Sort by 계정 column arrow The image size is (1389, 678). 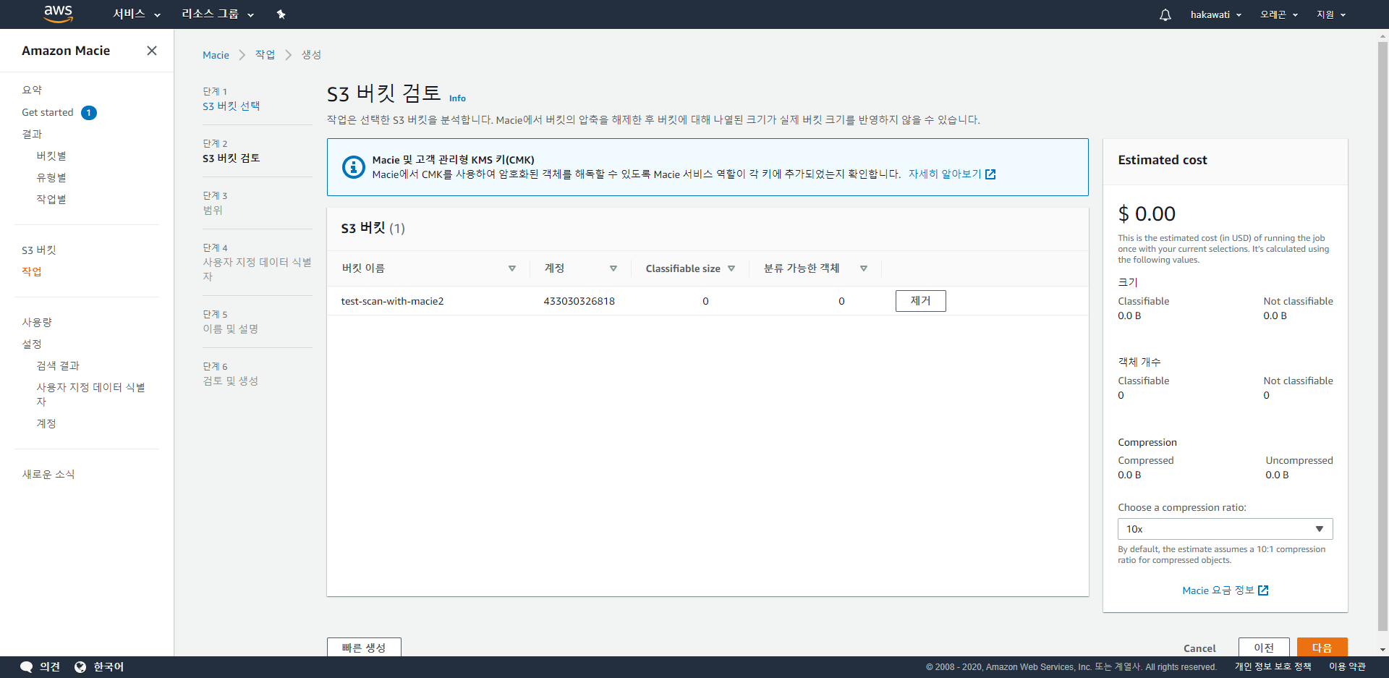613,268
